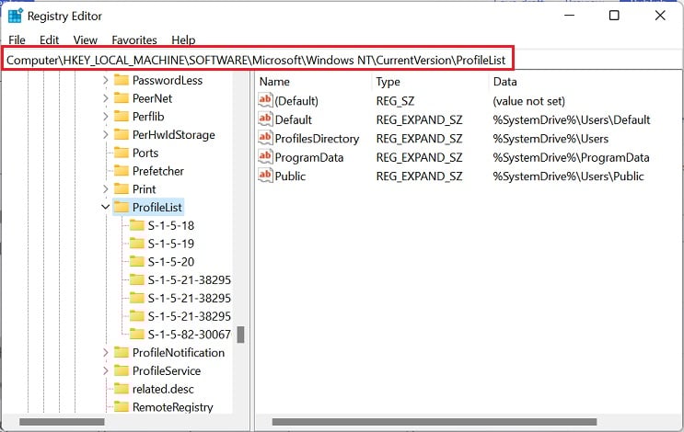Click the Default value string icon

[x=265, y=119]
